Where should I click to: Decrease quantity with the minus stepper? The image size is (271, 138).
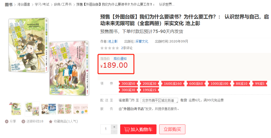pyautogui.click(x=114, y=132)
